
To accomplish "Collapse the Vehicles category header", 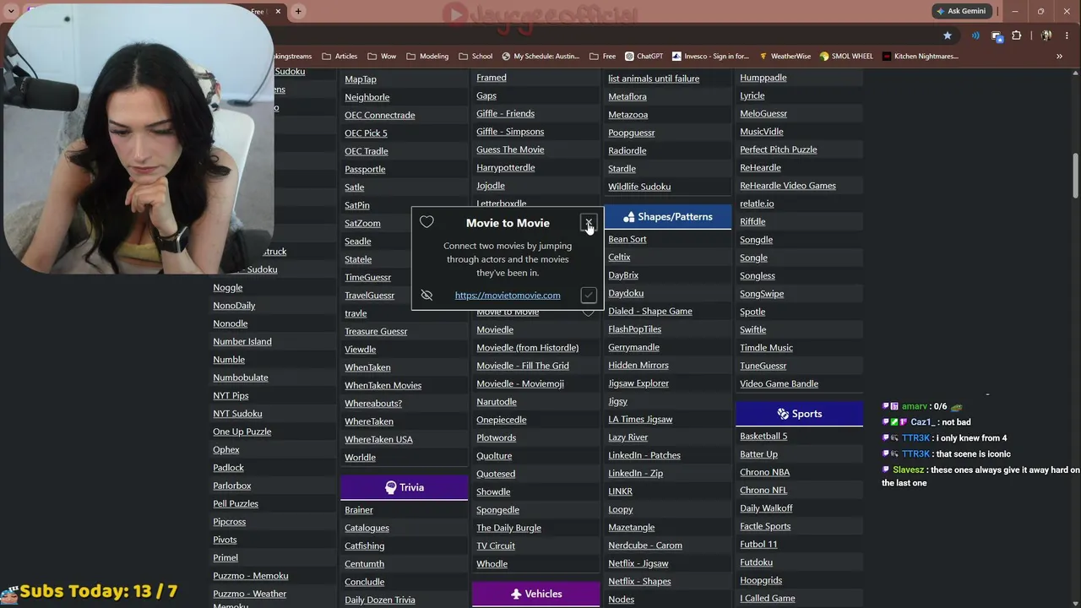I will [535, 594].
